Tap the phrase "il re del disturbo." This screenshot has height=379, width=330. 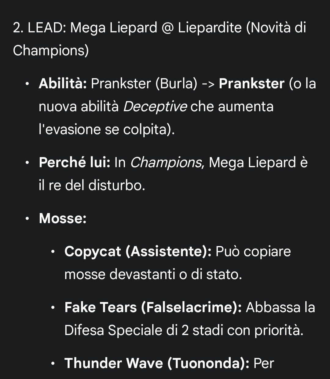tap(92, 185)
